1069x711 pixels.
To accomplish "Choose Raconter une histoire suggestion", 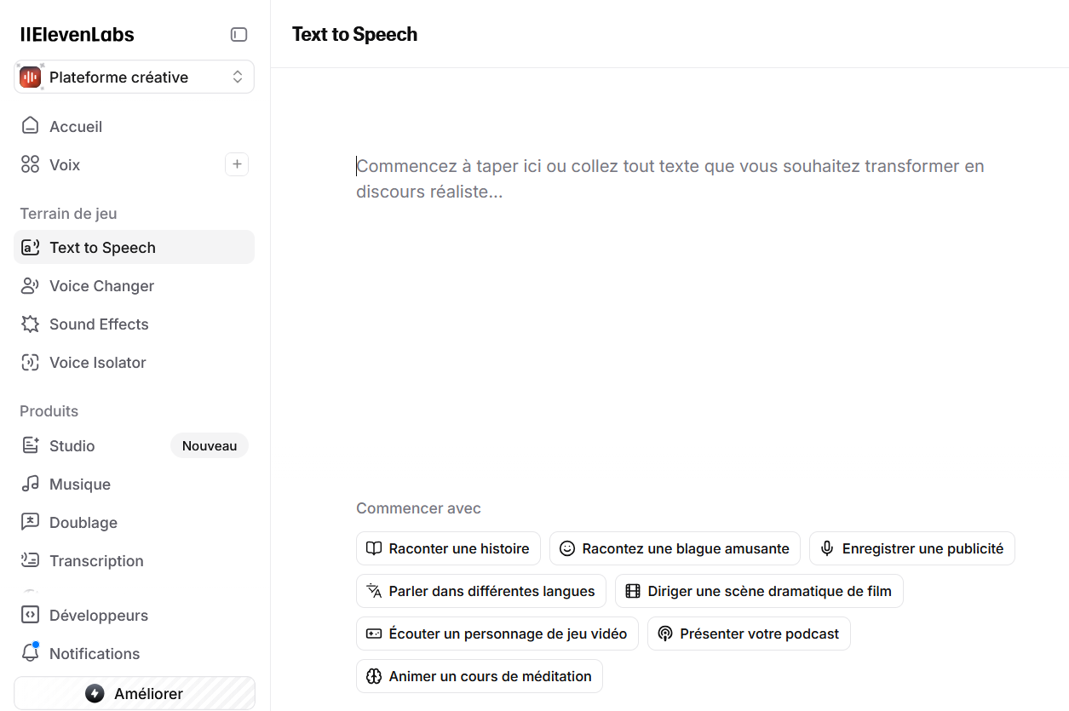I will pyautogui.click(x=448, y=548).
